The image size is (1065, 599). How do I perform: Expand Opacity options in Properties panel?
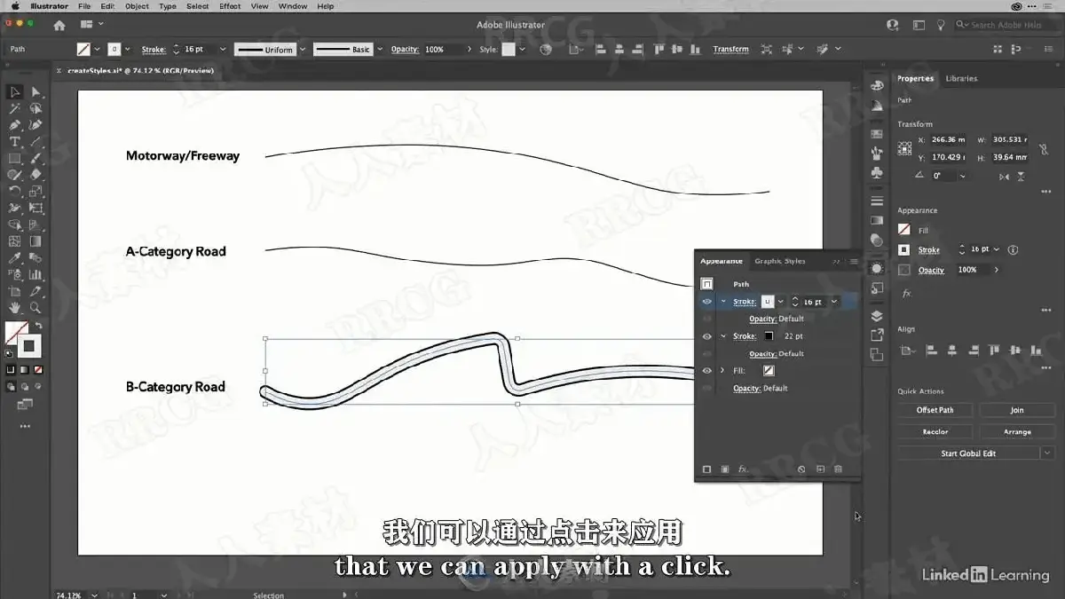pyautogui.click(x=997, y=270)
